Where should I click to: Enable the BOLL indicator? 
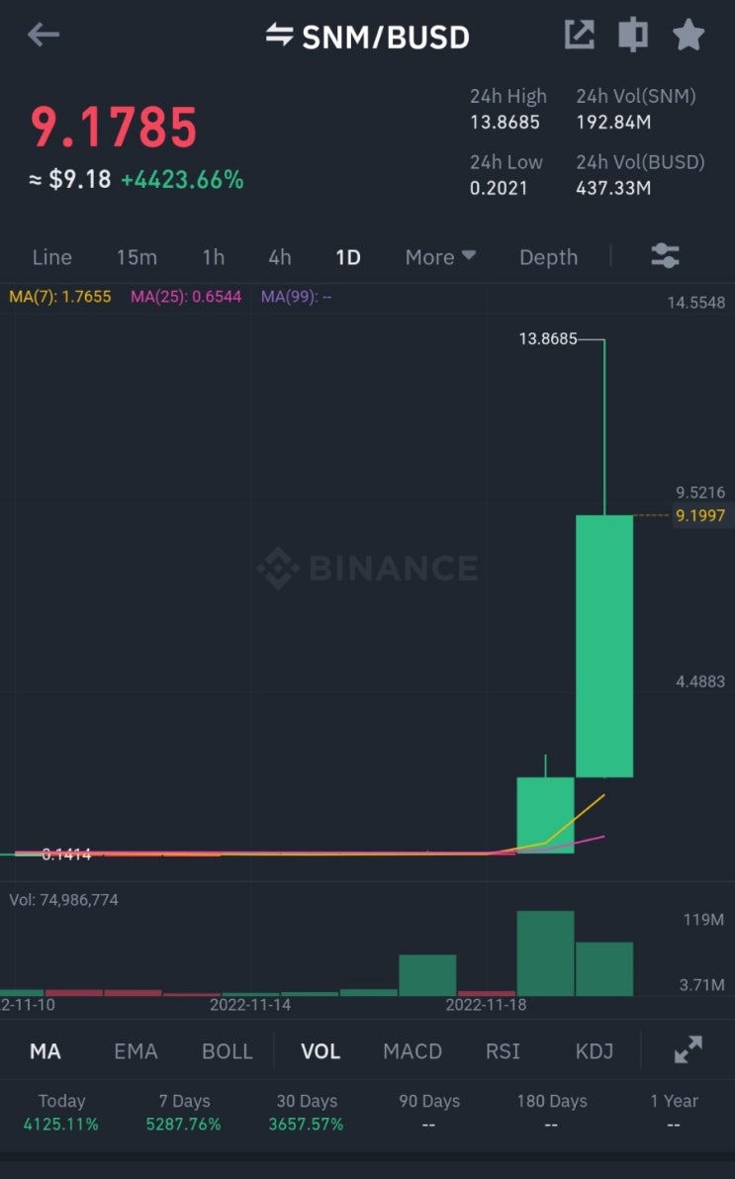point(228,1051)
